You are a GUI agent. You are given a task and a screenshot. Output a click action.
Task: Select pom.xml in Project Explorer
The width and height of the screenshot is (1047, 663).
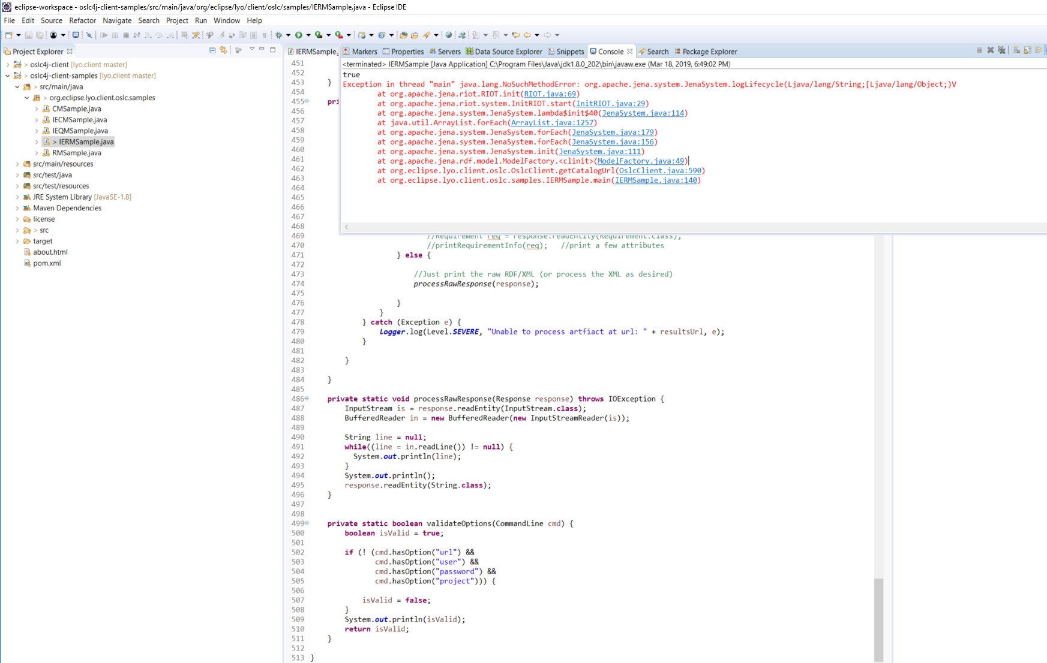click(x=47, y=263)
